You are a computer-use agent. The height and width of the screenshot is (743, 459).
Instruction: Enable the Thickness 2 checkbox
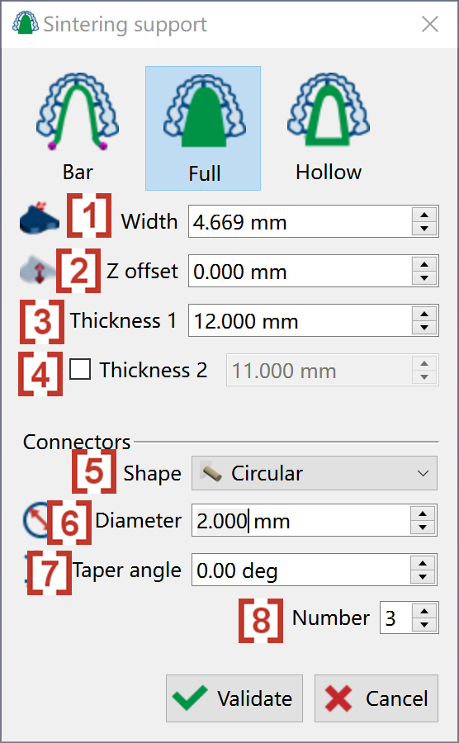[80, 370]
